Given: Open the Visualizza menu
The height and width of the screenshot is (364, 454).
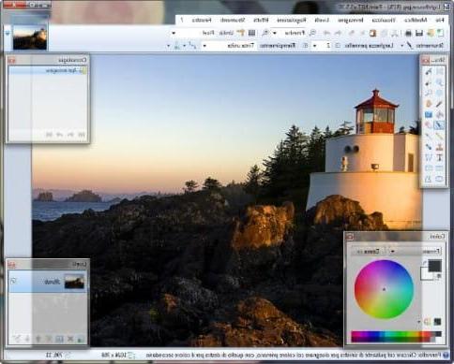Looking at the screenshot, I should point(384,20).
